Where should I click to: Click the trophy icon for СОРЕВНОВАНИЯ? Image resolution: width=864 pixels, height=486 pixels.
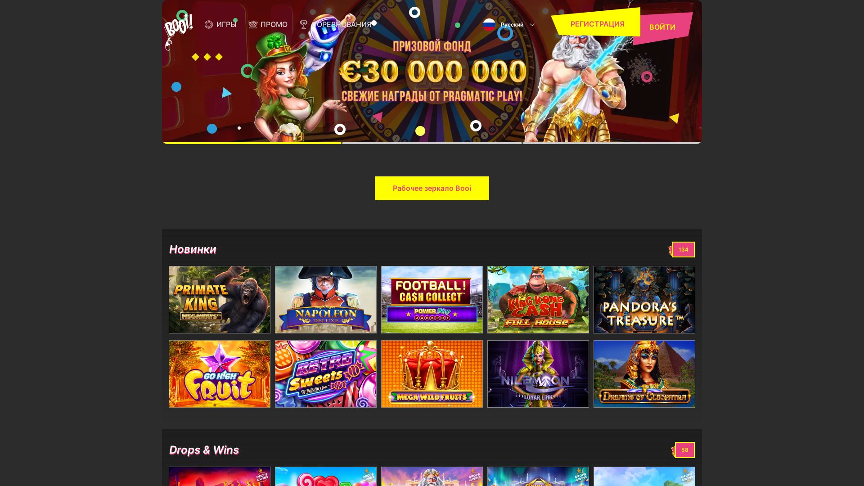click(x=304, y=24)
